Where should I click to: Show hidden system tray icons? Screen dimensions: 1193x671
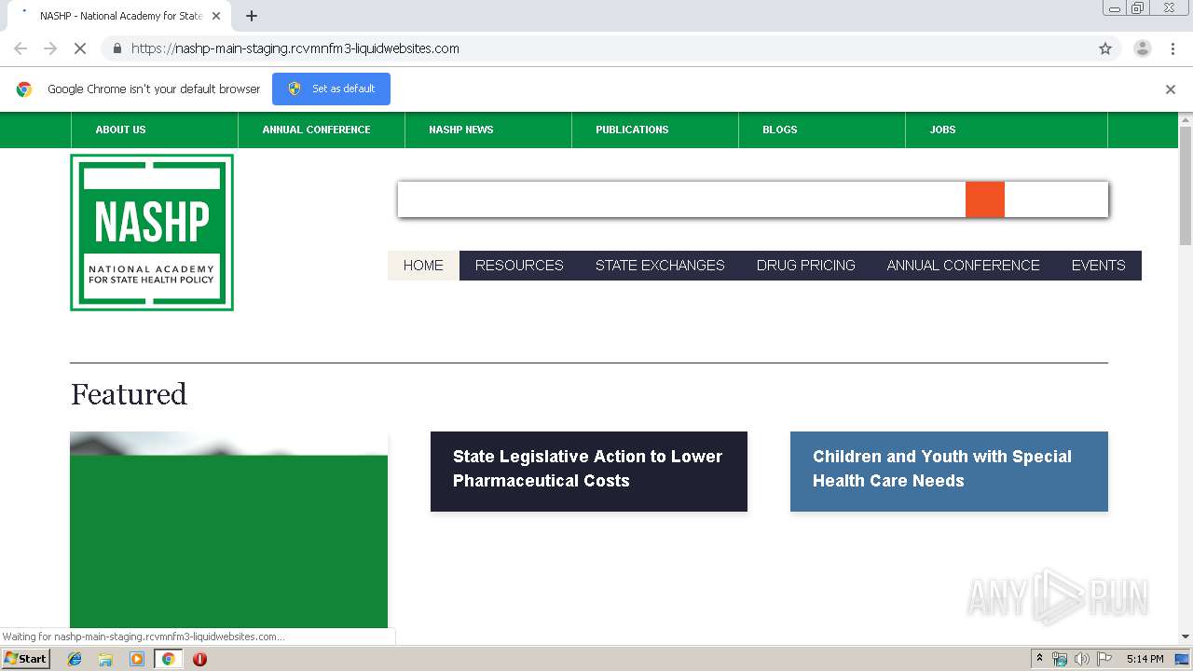pos(1039,659)
